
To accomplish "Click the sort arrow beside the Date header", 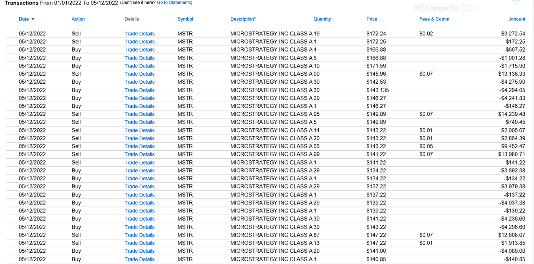I will click(33, 19).
